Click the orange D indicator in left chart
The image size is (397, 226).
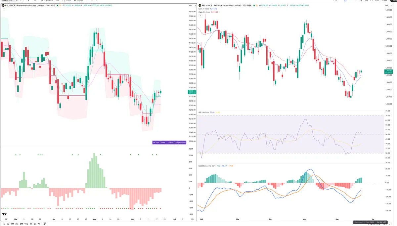(60, 6)
